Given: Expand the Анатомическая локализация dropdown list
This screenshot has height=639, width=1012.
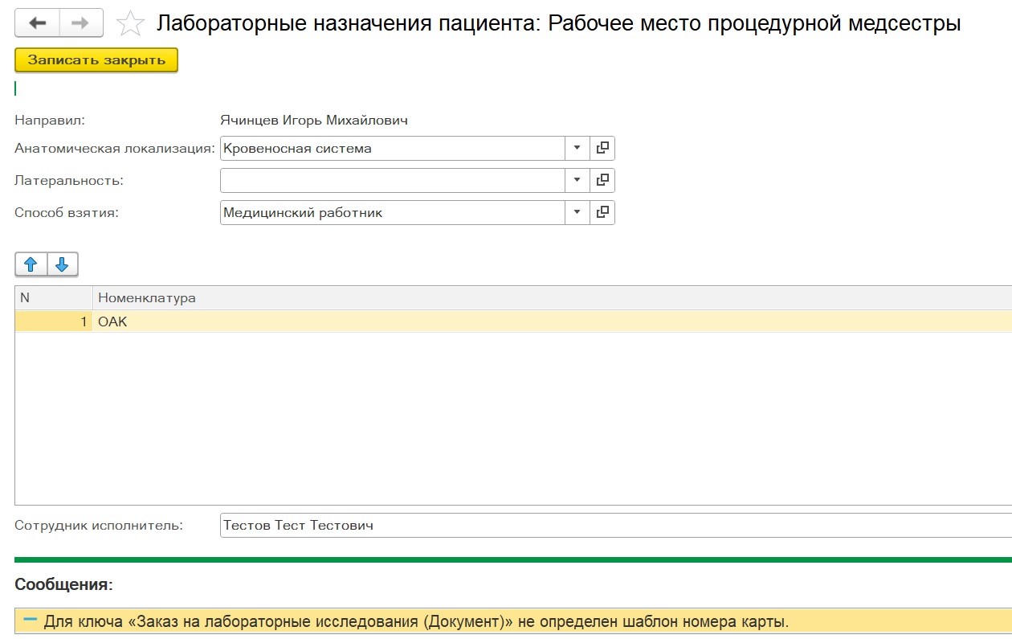Looking at the screenshot, I should (577, 149).
